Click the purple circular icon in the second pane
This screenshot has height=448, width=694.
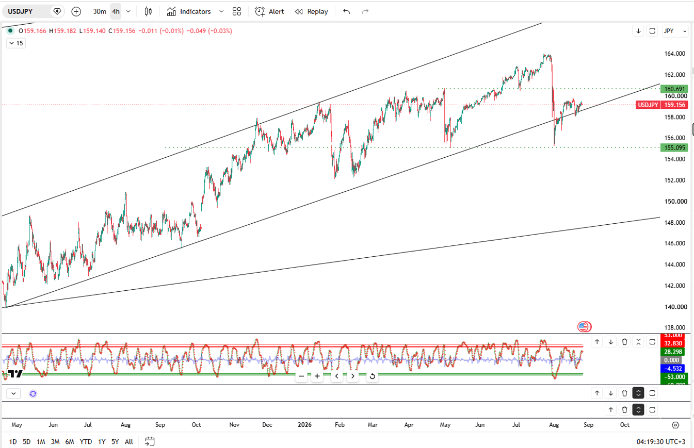(33, 394)
